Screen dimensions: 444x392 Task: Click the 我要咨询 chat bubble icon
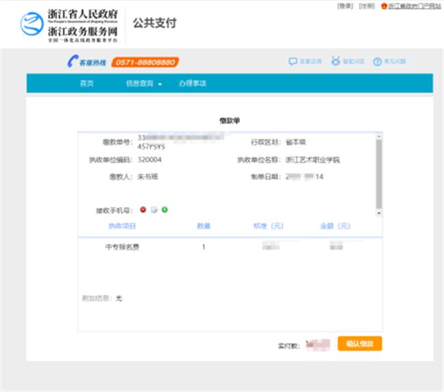(x=293, y=62)
